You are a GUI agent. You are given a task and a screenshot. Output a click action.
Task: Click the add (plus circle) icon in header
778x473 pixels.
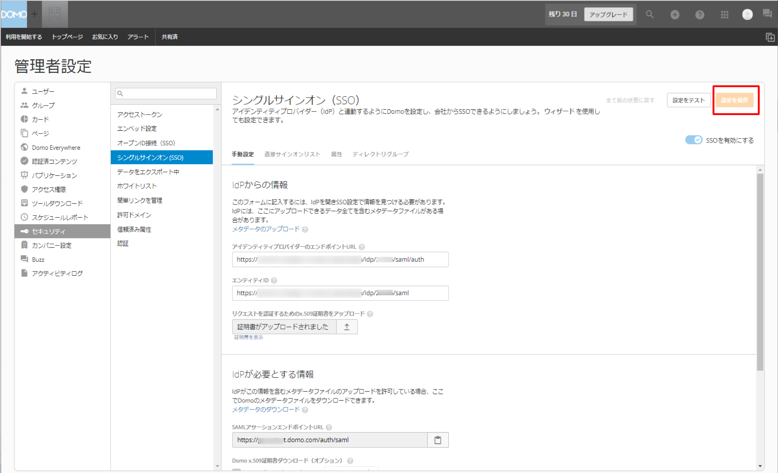(x=675, y=15)
